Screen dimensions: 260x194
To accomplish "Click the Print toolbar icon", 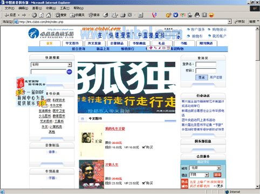I will [x=123, y=15].
